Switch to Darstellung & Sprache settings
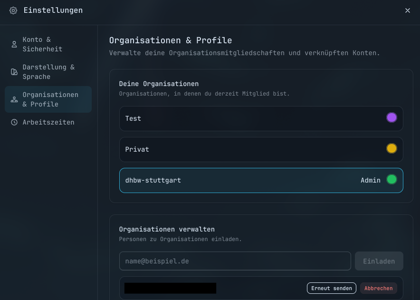 click(x=48, y=72)
